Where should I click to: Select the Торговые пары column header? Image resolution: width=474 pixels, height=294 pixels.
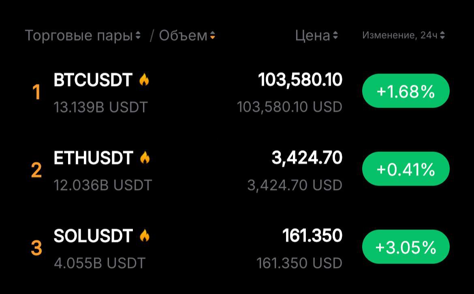(x=81, y=36)
